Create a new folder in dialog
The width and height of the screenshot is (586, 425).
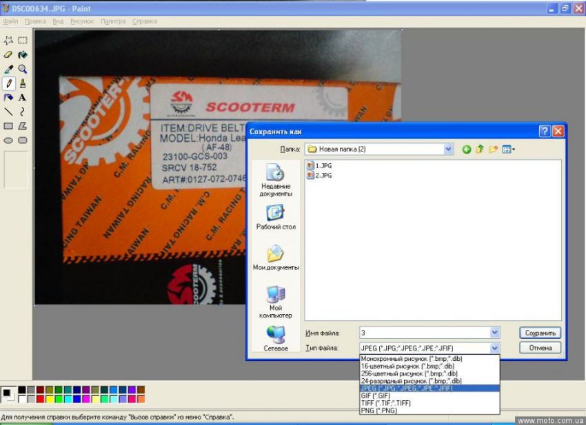pos(494,149)
